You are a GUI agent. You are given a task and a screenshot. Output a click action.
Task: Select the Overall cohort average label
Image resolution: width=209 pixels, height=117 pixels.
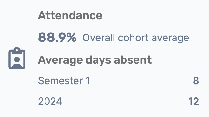point(136,38)
